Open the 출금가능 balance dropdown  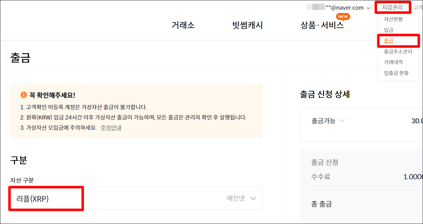[328, 121]
